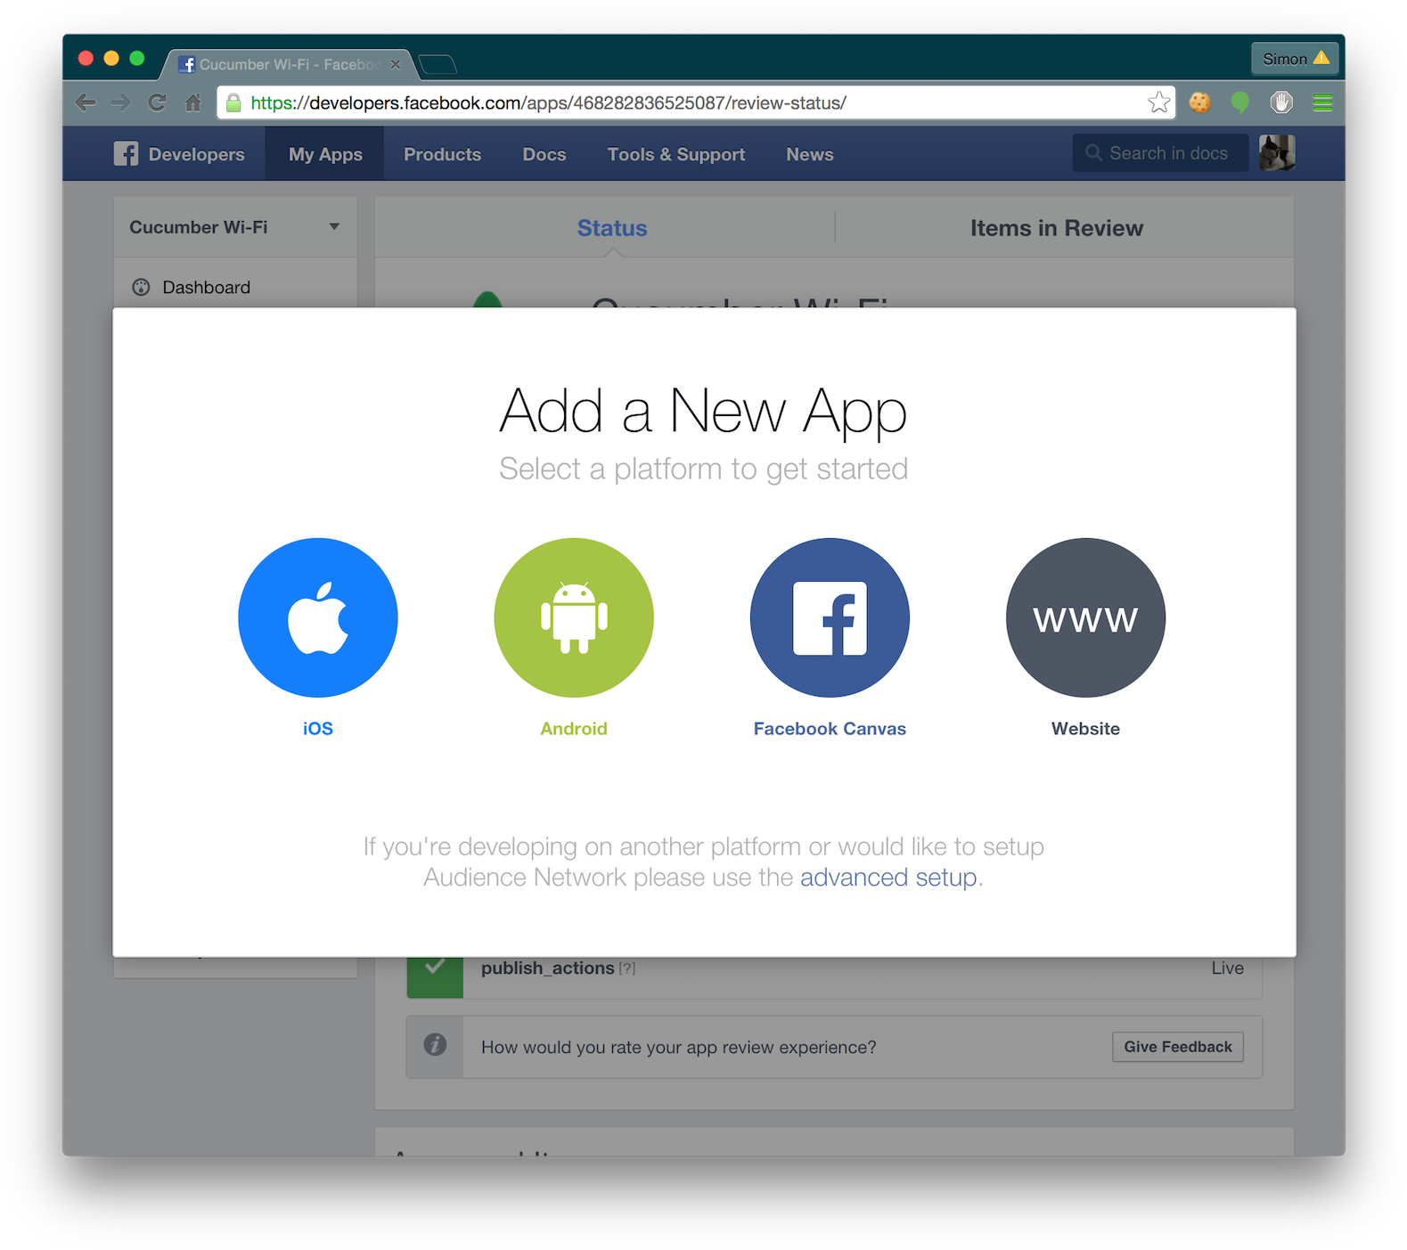Click the iOS text label
This screenshot has width=1407, height=1250.
pyautogui.click(x=318, y=729)
